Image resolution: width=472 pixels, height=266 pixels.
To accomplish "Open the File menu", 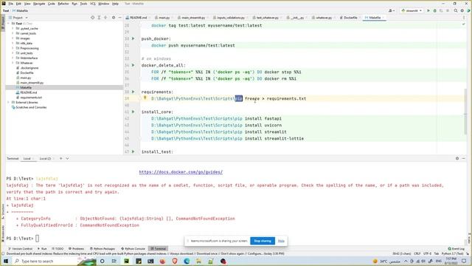I will point(11,4).
